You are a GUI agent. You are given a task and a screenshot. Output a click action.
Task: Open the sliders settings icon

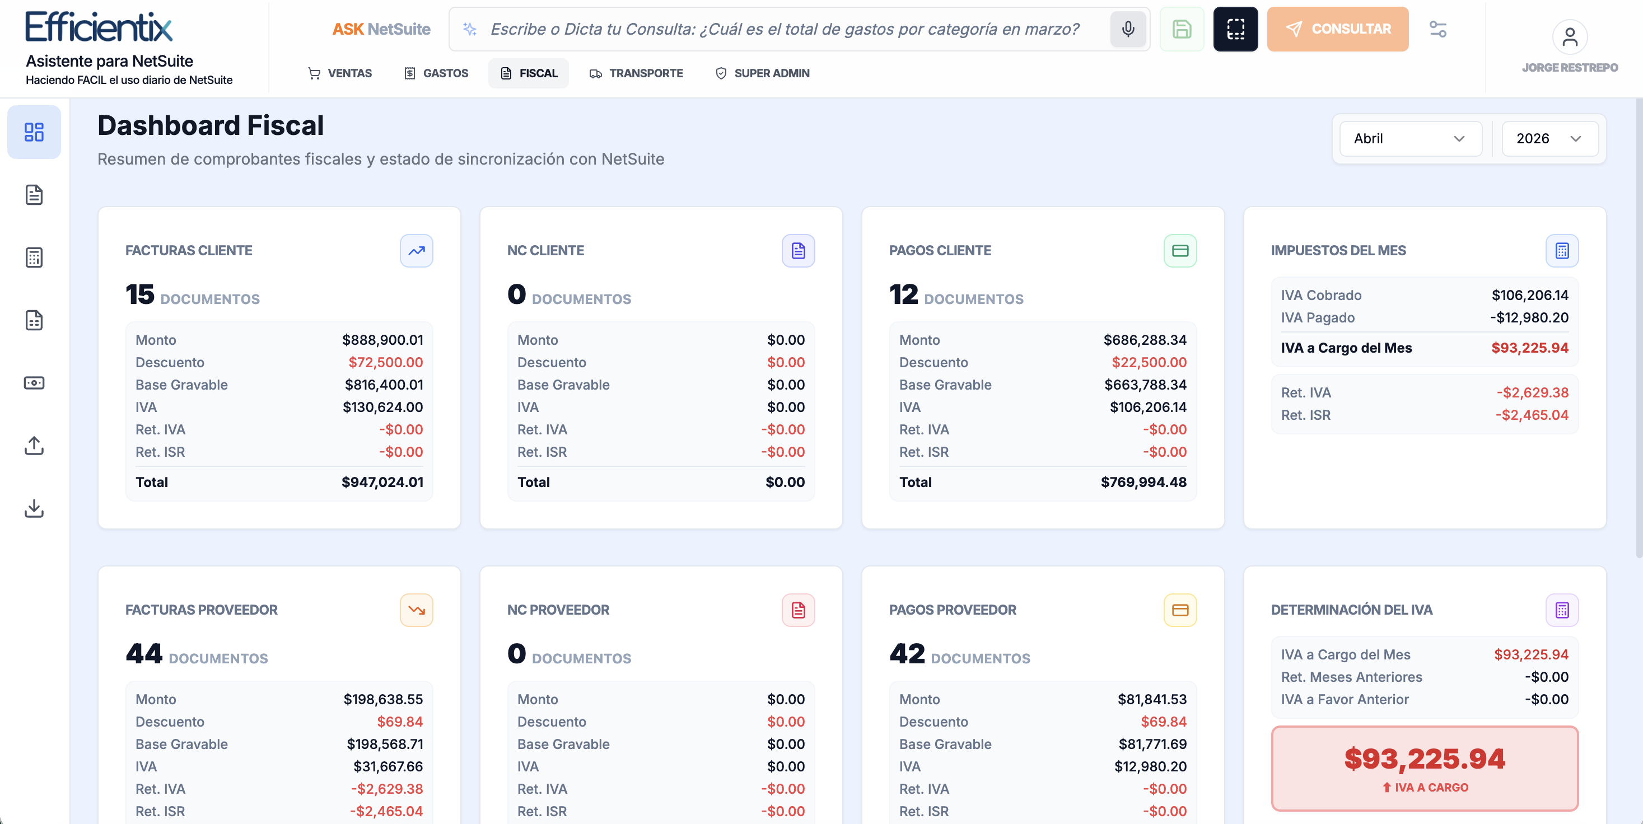pos(1437,29)
